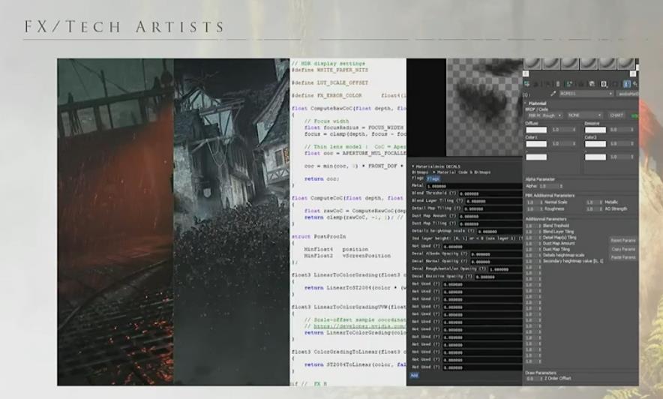The height and width of the screenshot is (399, 663).
Task: Open the Emissive color swatch
Action: click(x=595, y=130)
